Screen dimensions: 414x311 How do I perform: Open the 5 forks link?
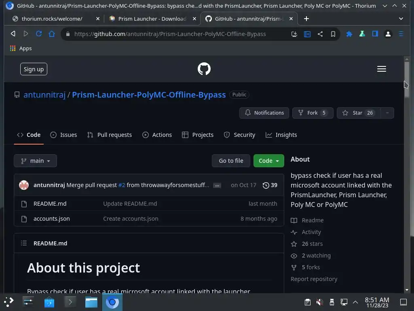tap(306, 267)
